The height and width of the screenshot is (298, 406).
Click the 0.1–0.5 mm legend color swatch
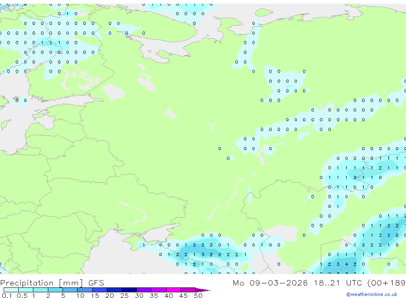[11, 290]
